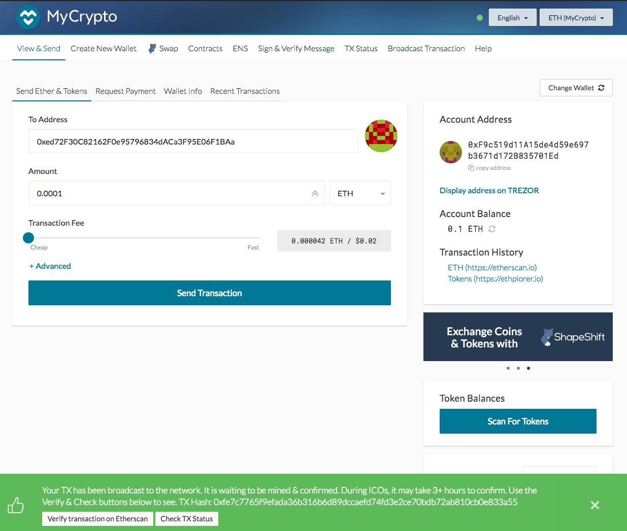Click the To Address identicon image
This screenshot has height=531, width=627.
click(381, 136)
